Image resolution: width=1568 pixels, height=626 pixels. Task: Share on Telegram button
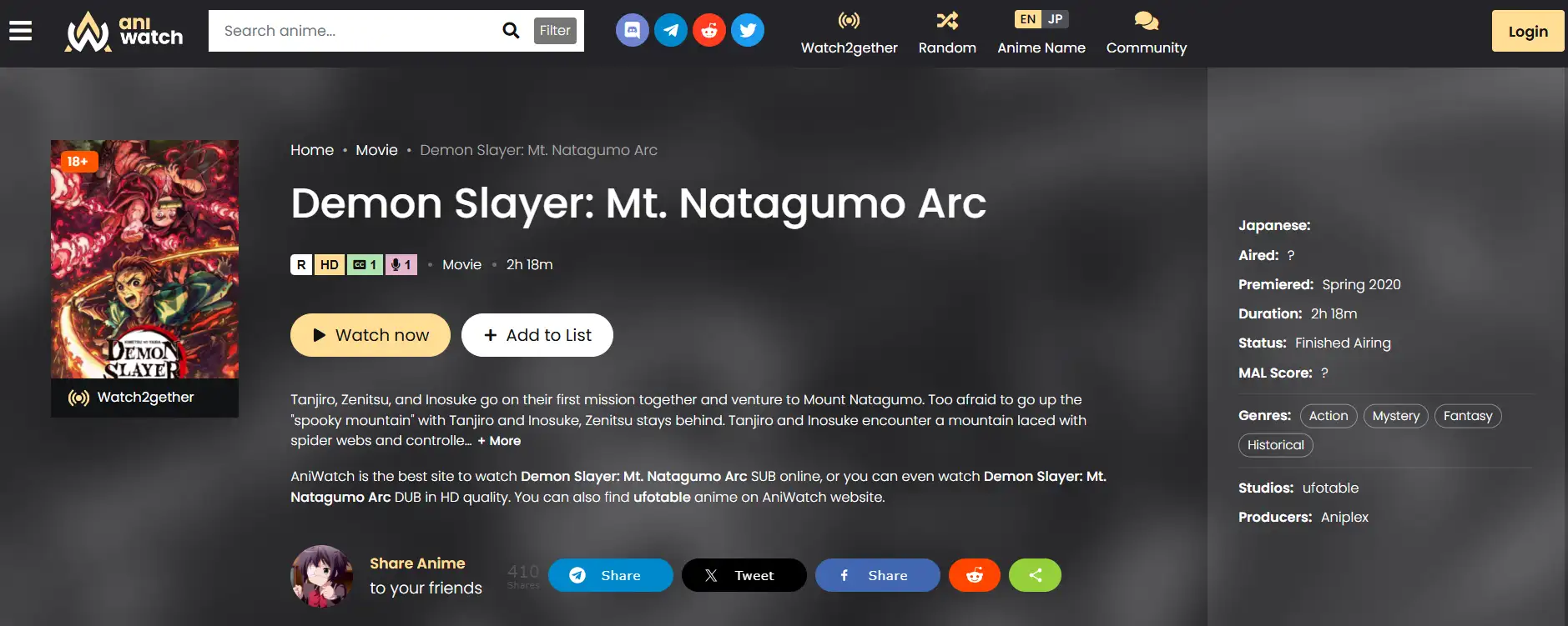[611, 575]
